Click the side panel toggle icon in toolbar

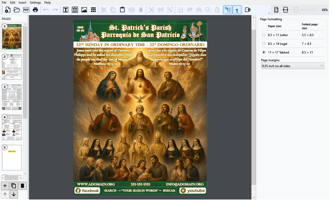tap(248, 10)
